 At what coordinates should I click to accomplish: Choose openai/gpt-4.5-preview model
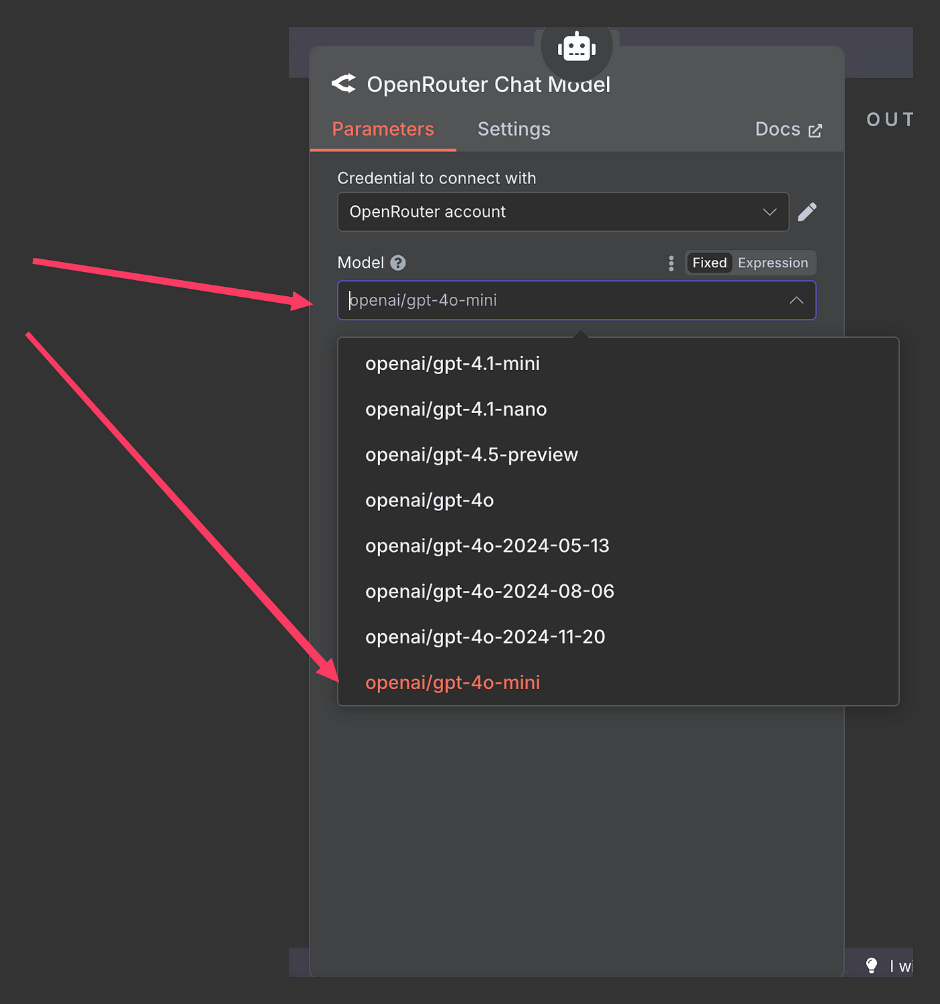pos(618,455)
